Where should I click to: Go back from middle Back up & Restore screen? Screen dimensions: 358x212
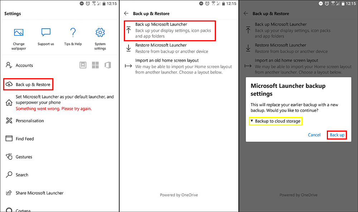coord(126,14)
